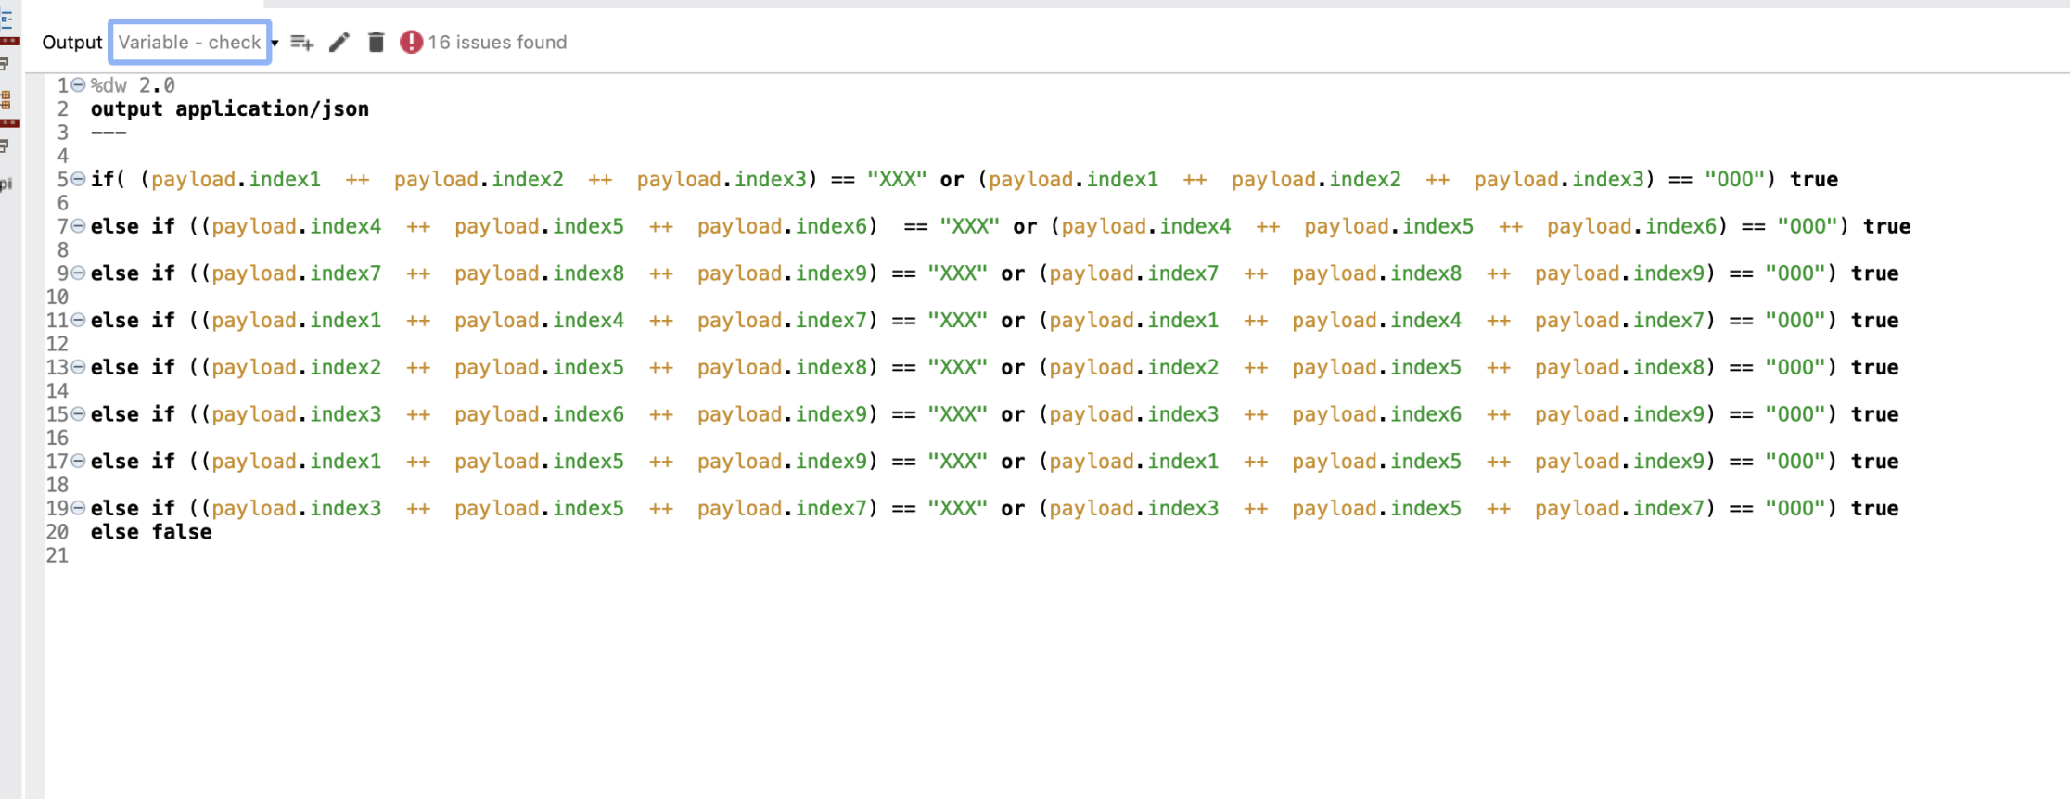
Task: Collapse the else-if block on line 7
Action: tap(79, 226)
